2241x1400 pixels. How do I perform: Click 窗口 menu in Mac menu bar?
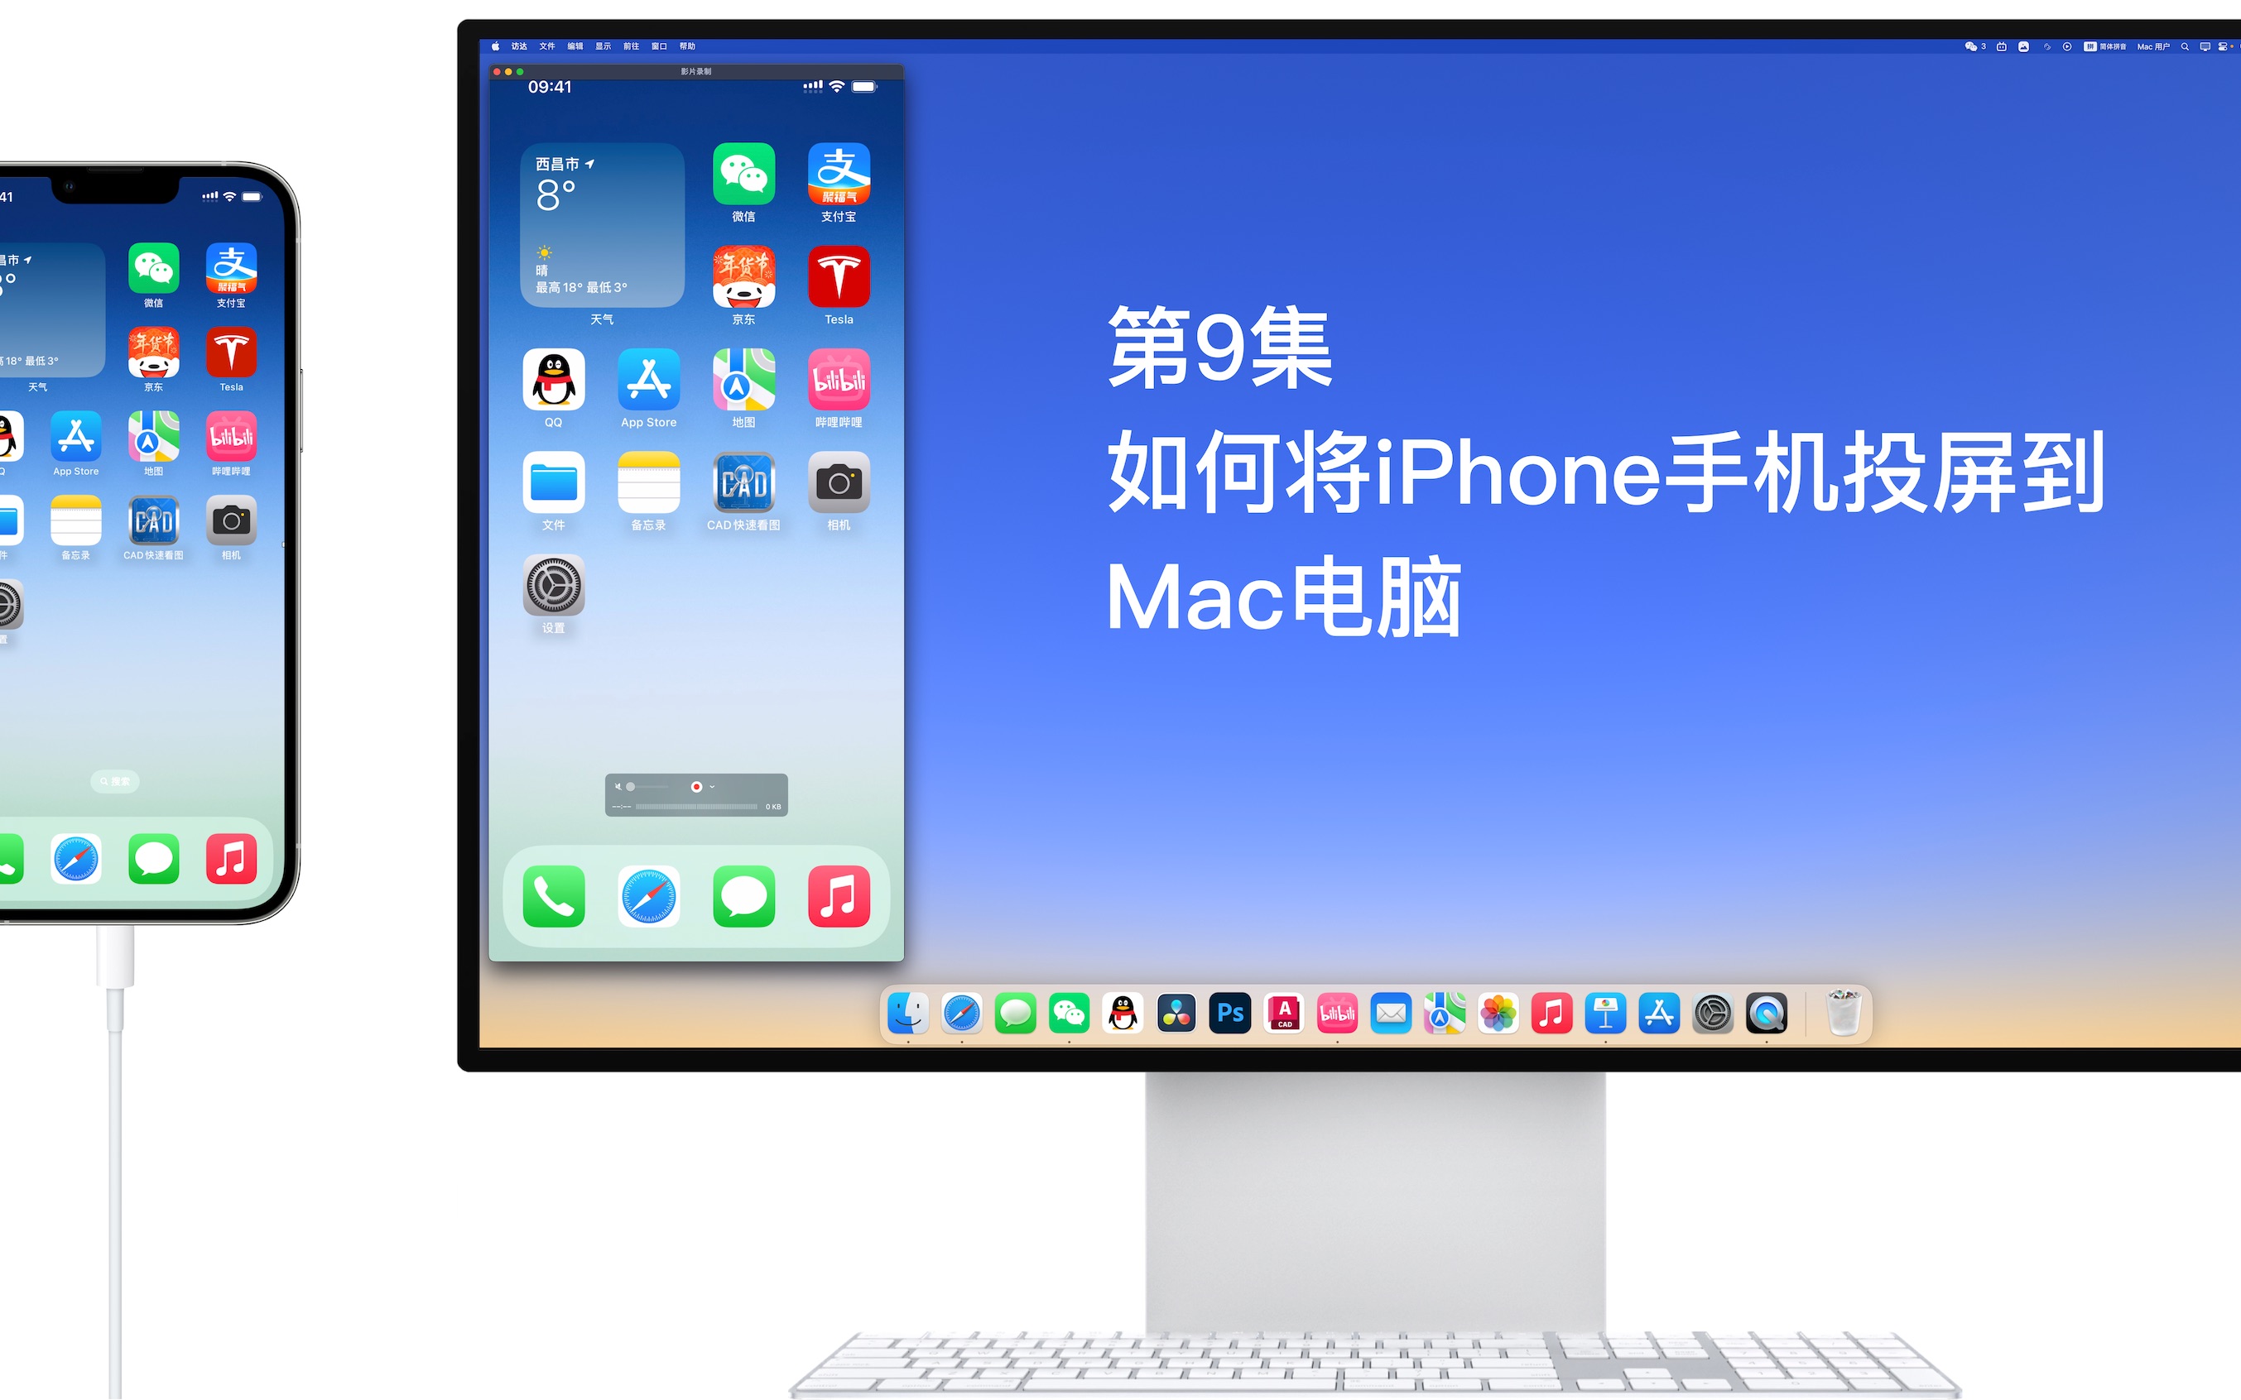click(x=661, y=48)
